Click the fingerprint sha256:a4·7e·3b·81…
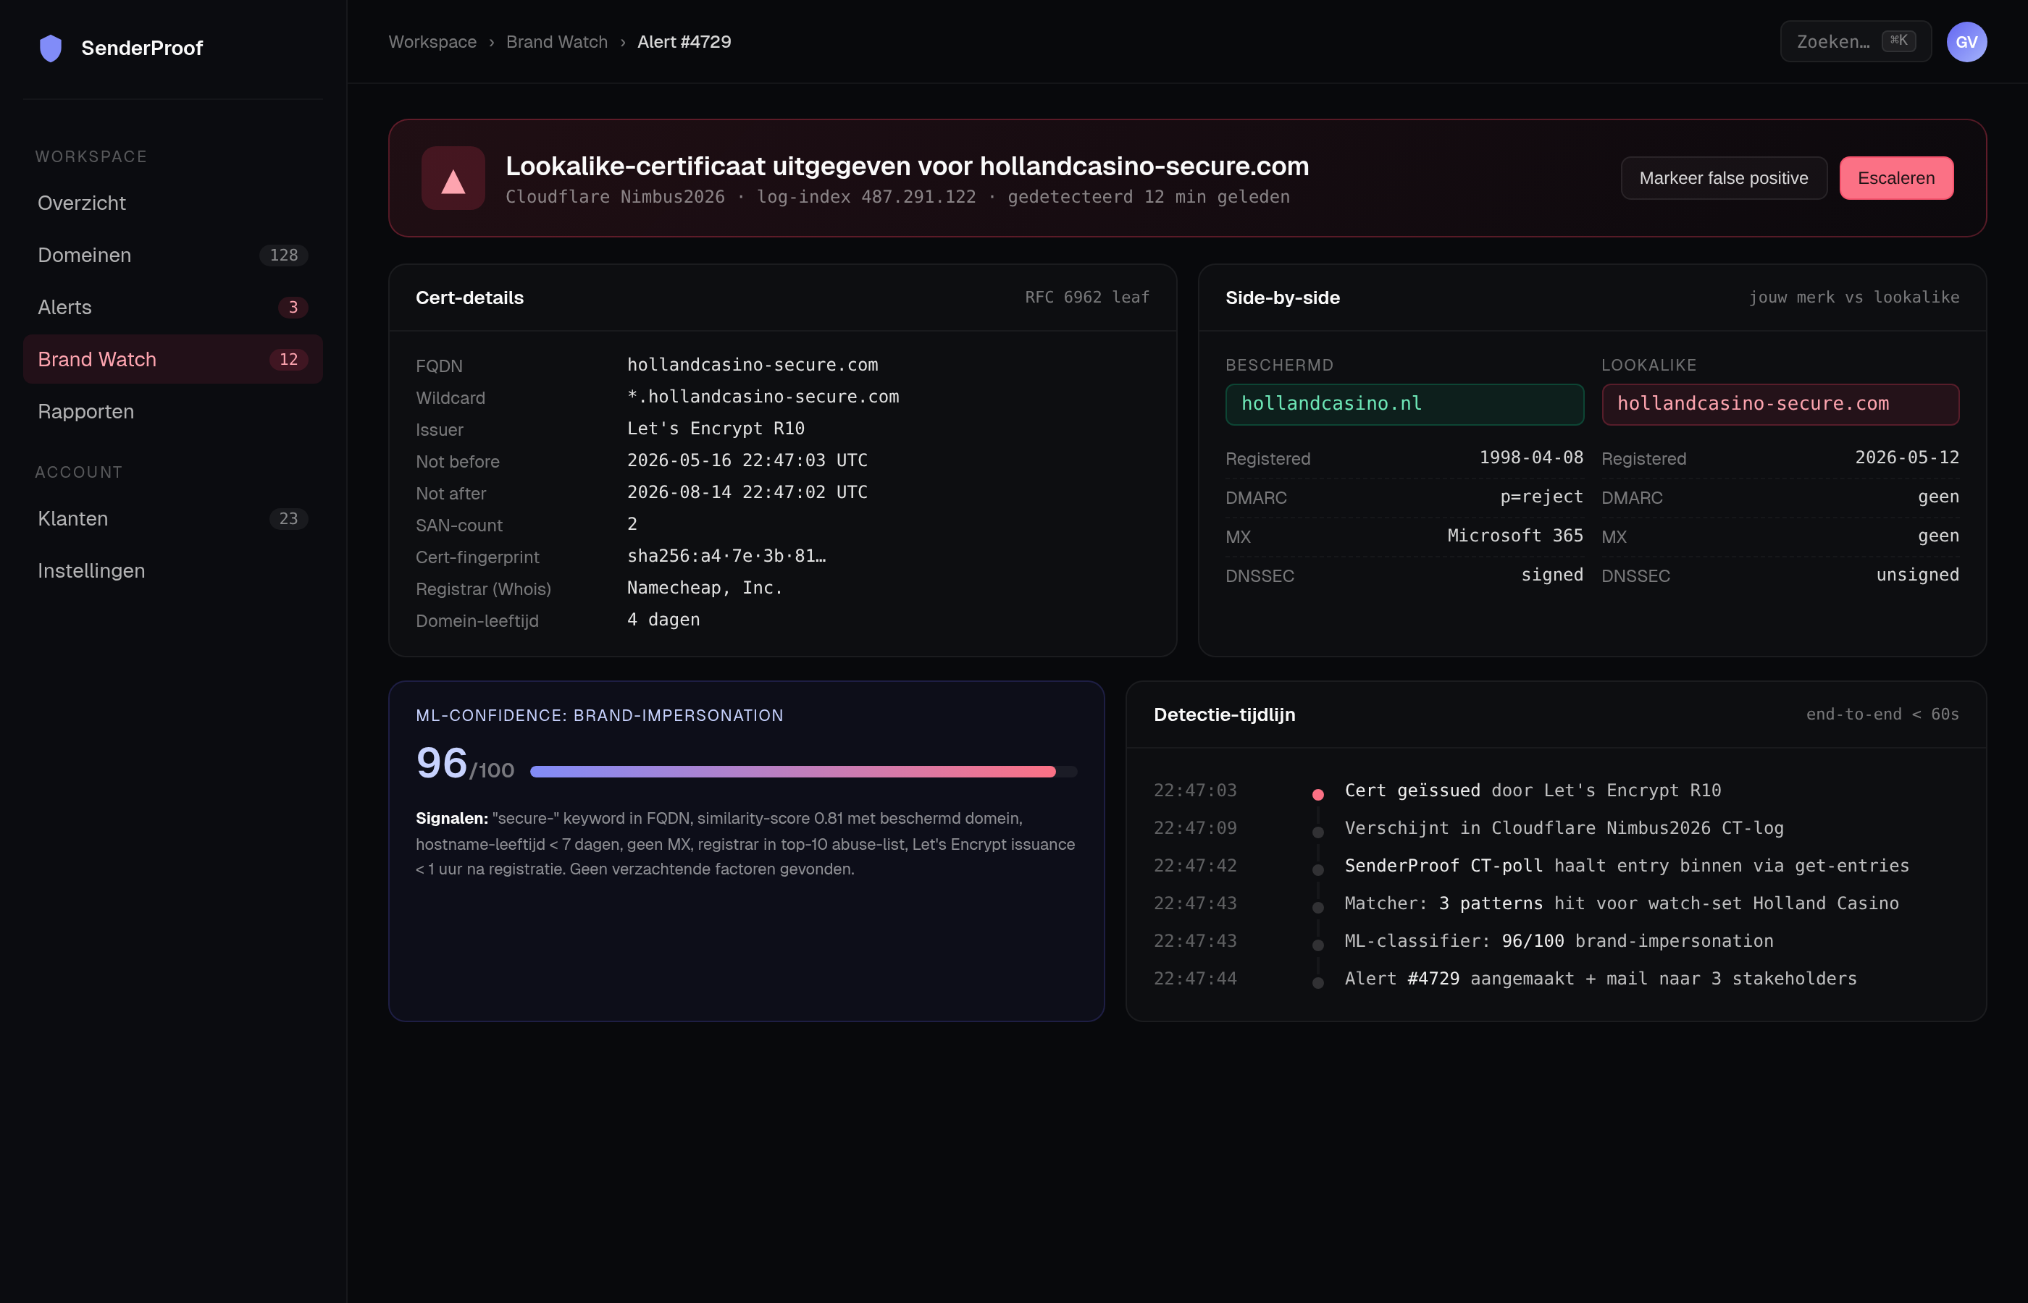The image size is (2028, 1303). click(726, 556)
